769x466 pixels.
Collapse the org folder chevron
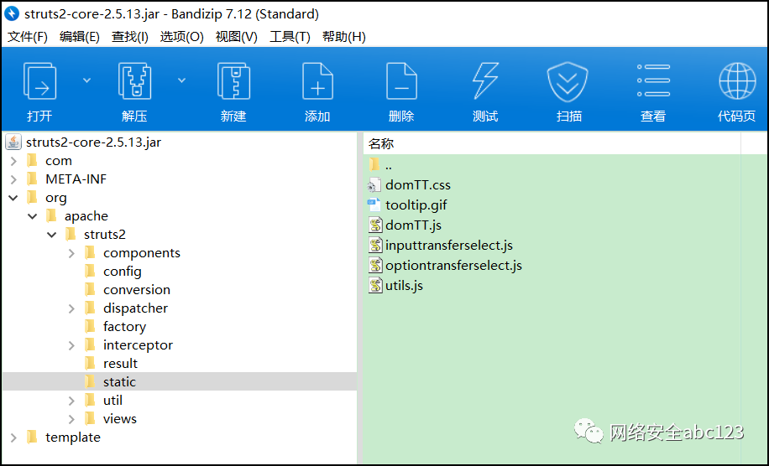click(13, 198)
